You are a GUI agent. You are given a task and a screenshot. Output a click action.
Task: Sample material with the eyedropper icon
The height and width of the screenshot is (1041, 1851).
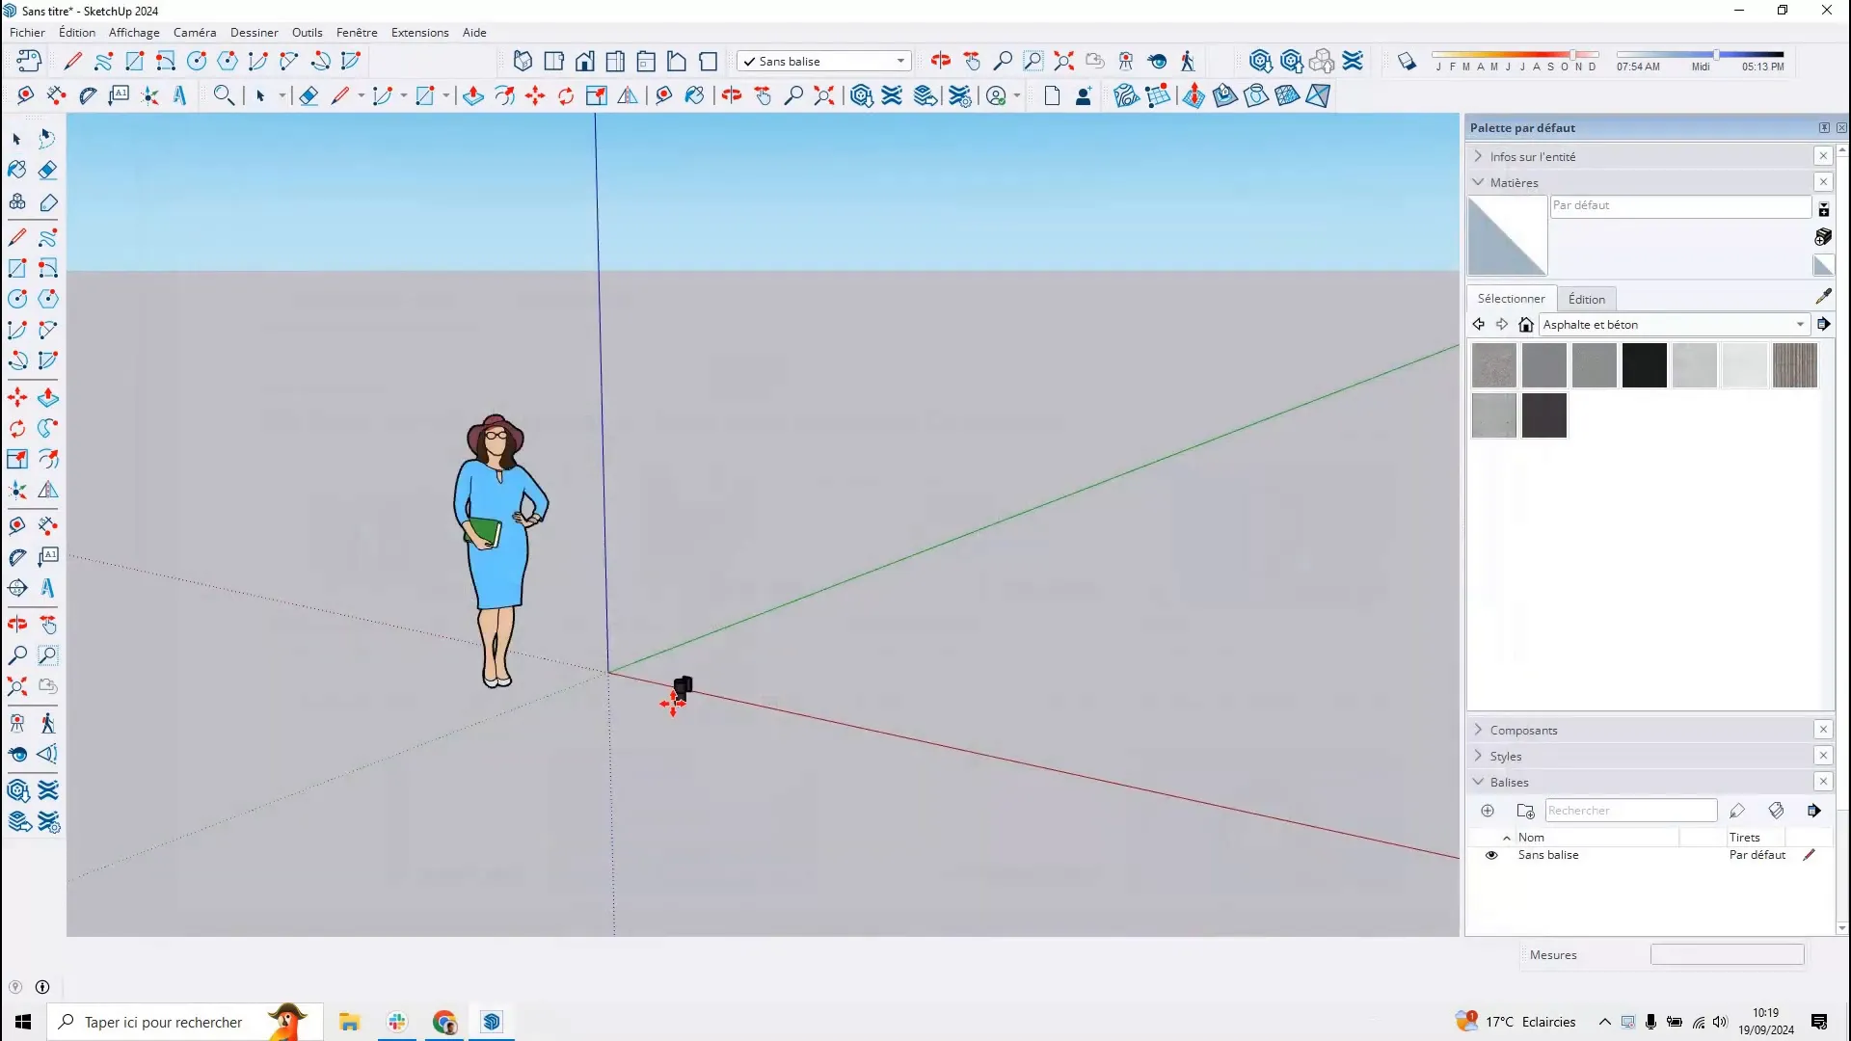click(x=1823, y=296)
